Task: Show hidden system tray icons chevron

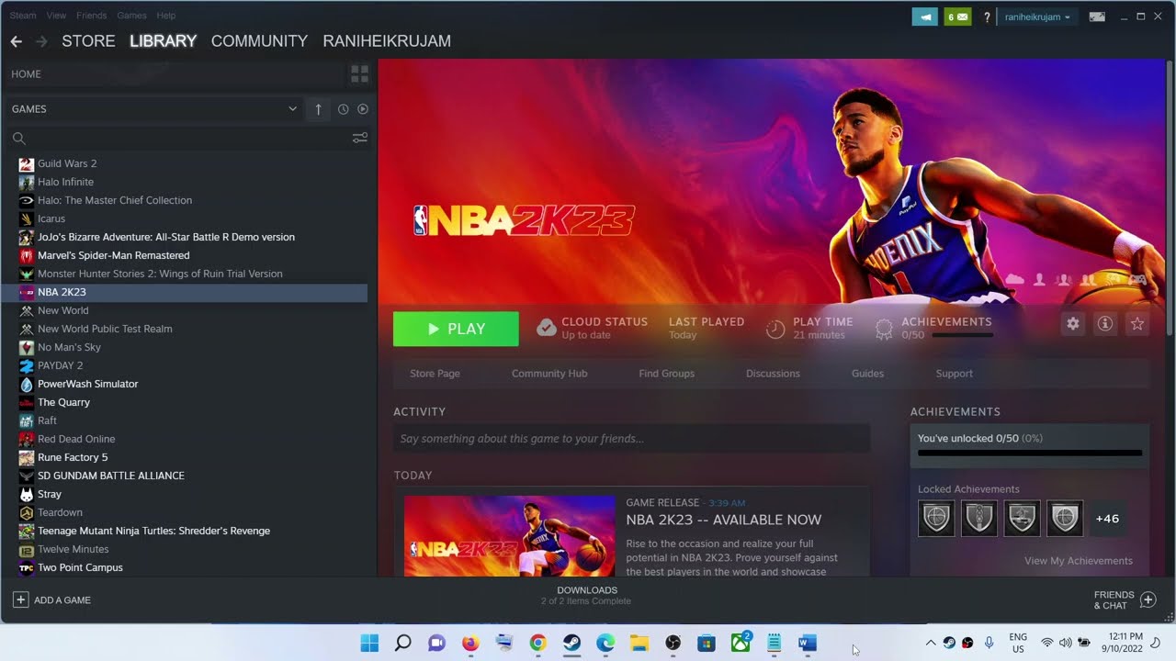Action: tap(930, 644)
